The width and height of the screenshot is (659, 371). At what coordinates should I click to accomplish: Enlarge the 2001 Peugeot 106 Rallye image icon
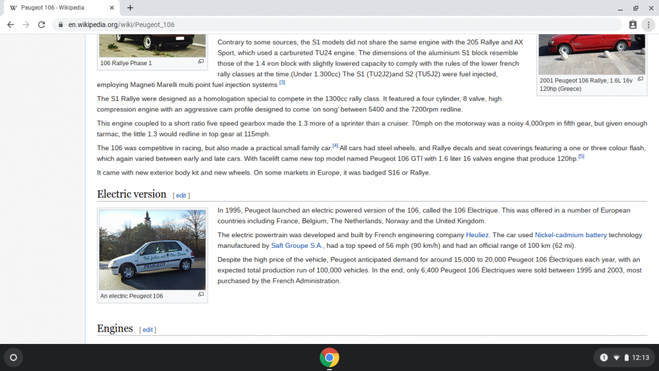[x=641, y=79]
